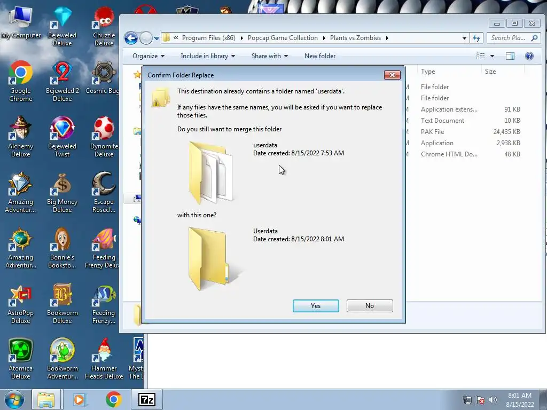547x410 pixels.
Task: Select the PAK File row
Action: 469,132
